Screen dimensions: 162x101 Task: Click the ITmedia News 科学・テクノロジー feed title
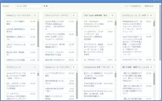pyautogui.click(x=97, y=67)
